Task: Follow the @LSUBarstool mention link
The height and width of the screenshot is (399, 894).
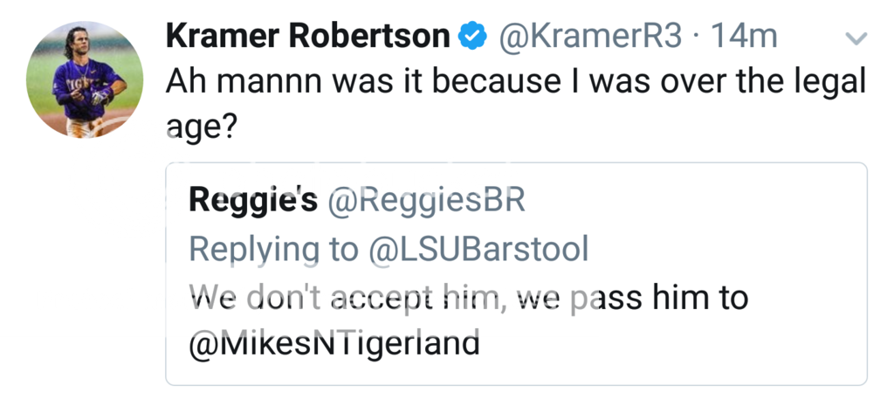Action: click(x=477, y=250)
